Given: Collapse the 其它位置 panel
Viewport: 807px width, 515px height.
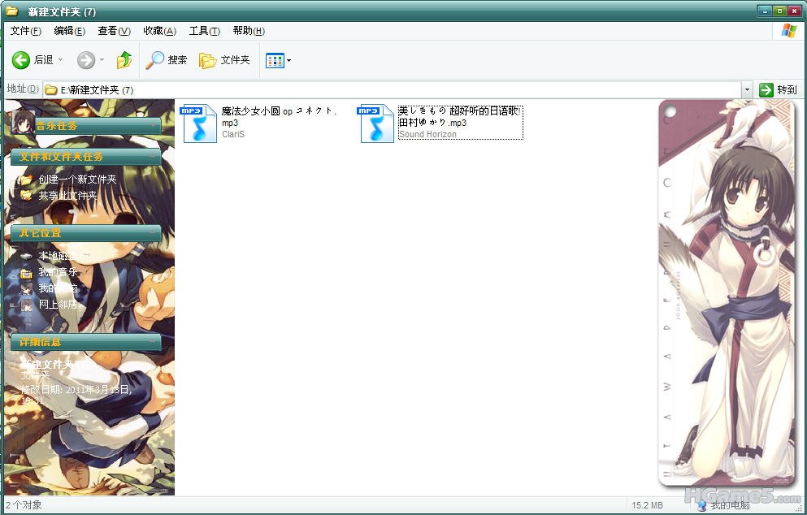Looking at the screenshot, I should (153, 232).
